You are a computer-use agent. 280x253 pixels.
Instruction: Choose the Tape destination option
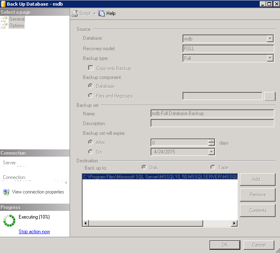[213, 167]
